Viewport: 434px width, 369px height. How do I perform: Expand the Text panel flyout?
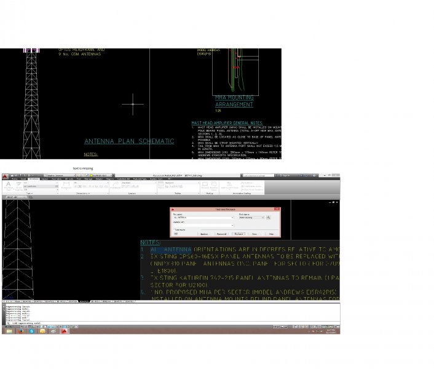pyautogui.click(x=30, y=193)
